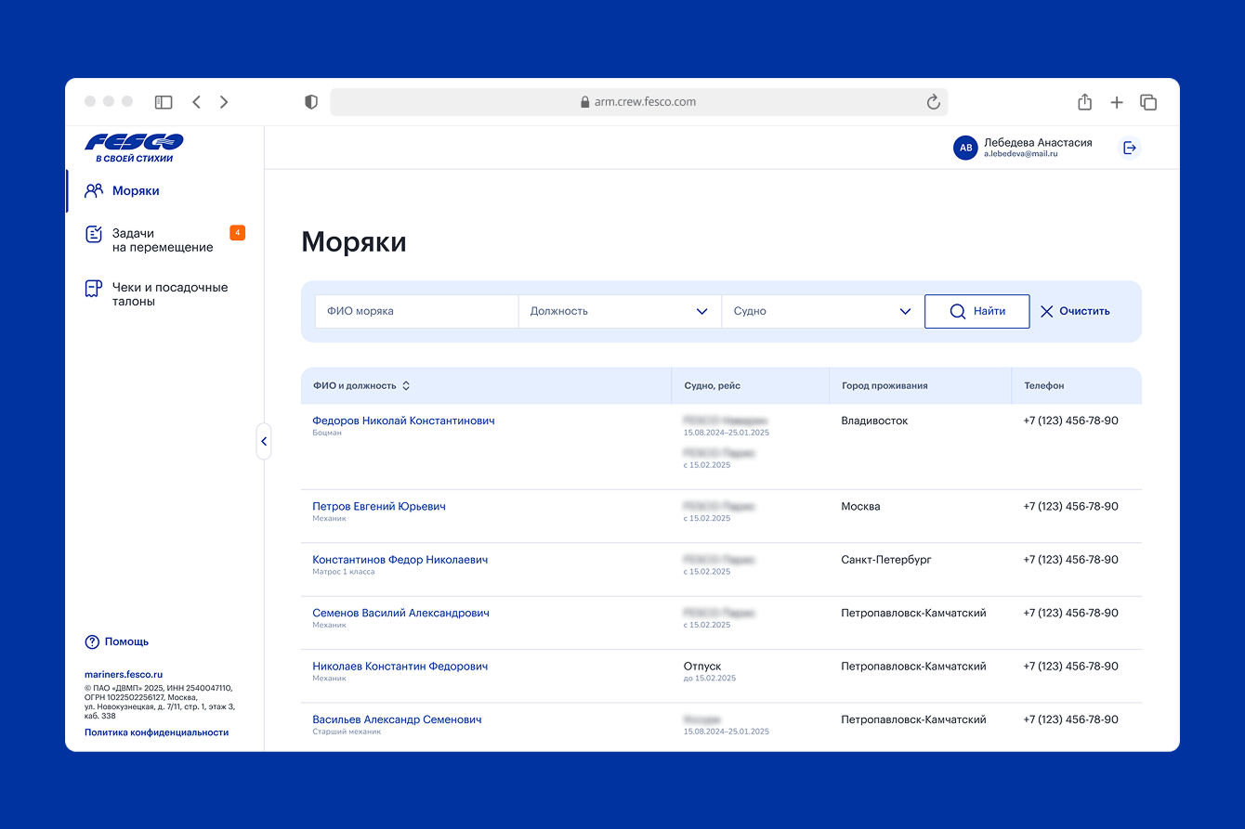Viewport: 1245px width, 829px height.
Task: Reload the page with the refresh icon
Action: 933,102
